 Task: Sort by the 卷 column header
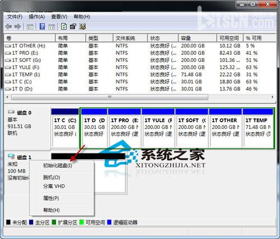30,38
